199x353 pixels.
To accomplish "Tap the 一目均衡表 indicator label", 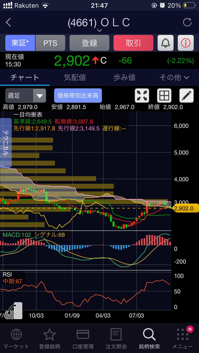I will (x=27, y=115).
